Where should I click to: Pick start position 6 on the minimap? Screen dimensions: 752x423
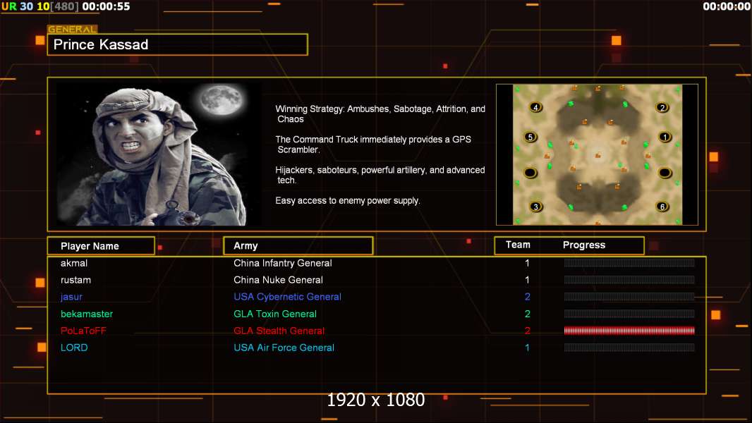662,207
